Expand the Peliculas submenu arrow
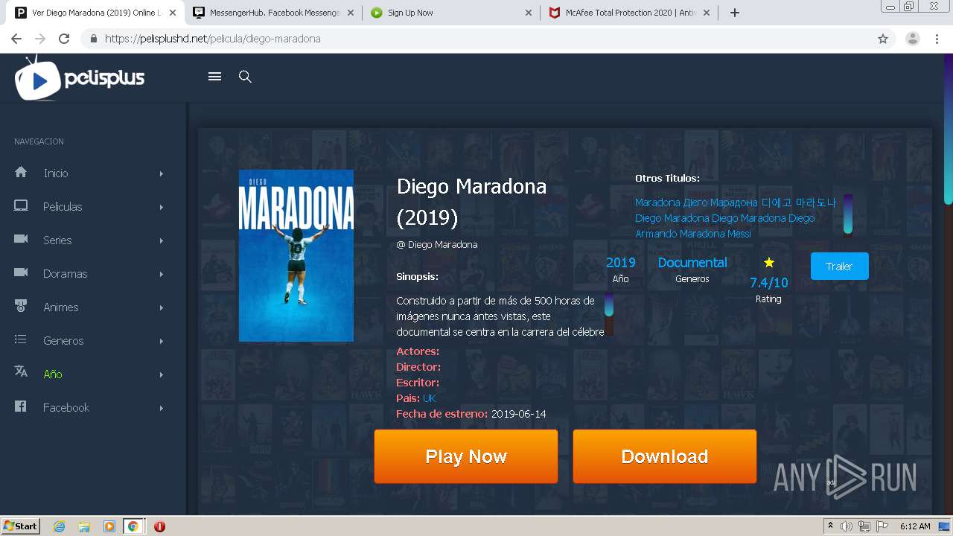 coord(161,207)
